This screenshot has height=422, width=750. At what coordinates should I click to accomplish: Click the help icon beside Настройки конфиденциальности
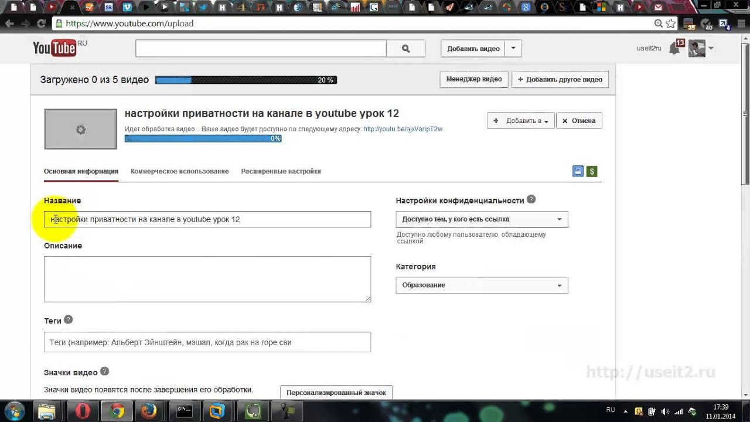pos(531,199)
